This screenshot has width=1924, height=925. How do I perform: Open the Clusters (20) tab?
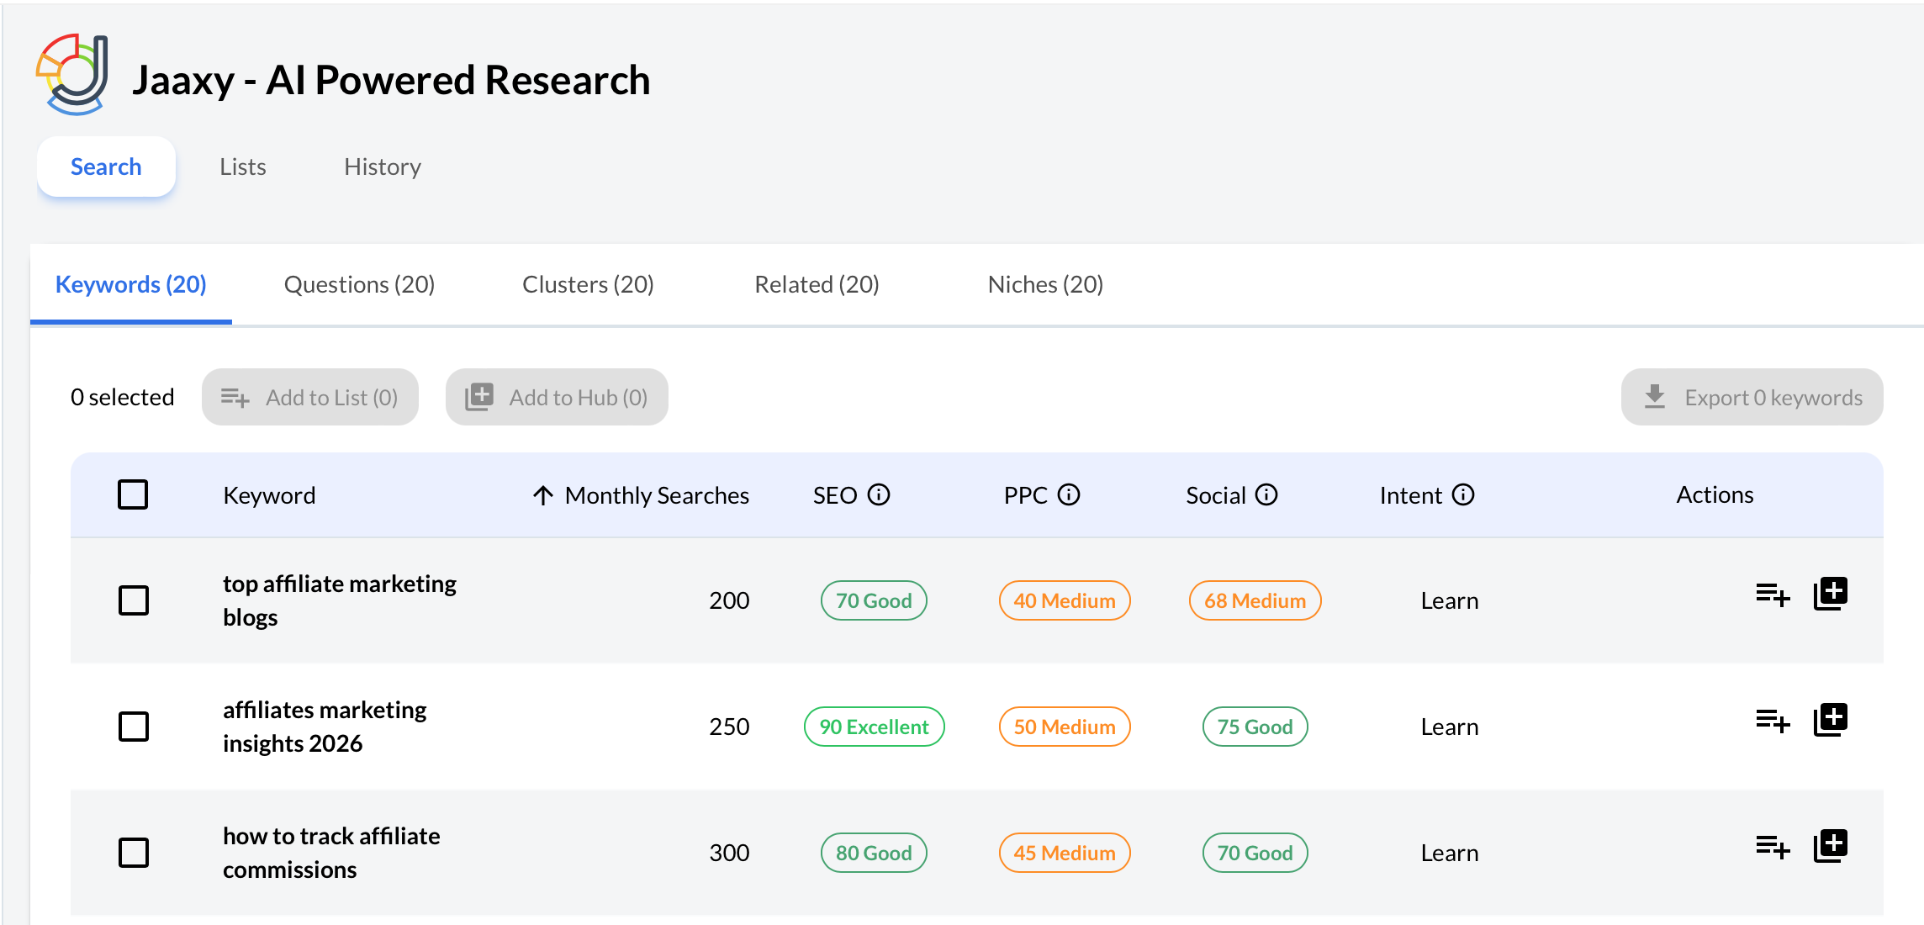coord(588,284)
